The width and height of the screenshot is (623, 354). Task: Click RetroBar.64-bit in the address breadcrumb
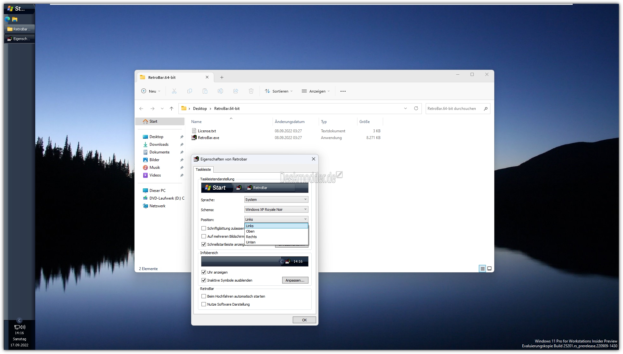point(227,109)
